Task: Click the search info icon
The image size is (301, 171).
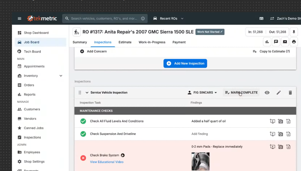Action: click(x=143, y=18)
